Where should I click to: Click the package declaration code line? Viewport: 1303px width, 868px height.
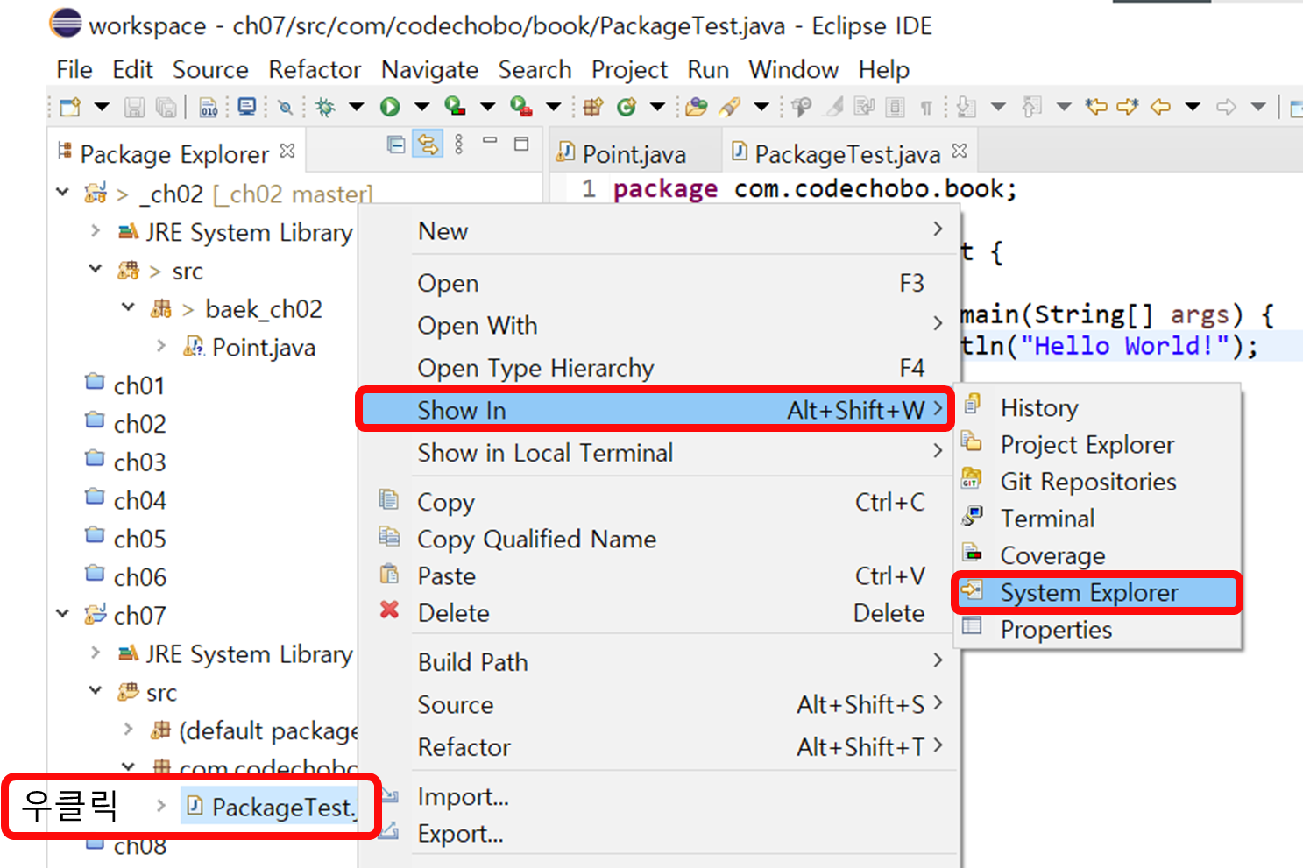(815, 189)
